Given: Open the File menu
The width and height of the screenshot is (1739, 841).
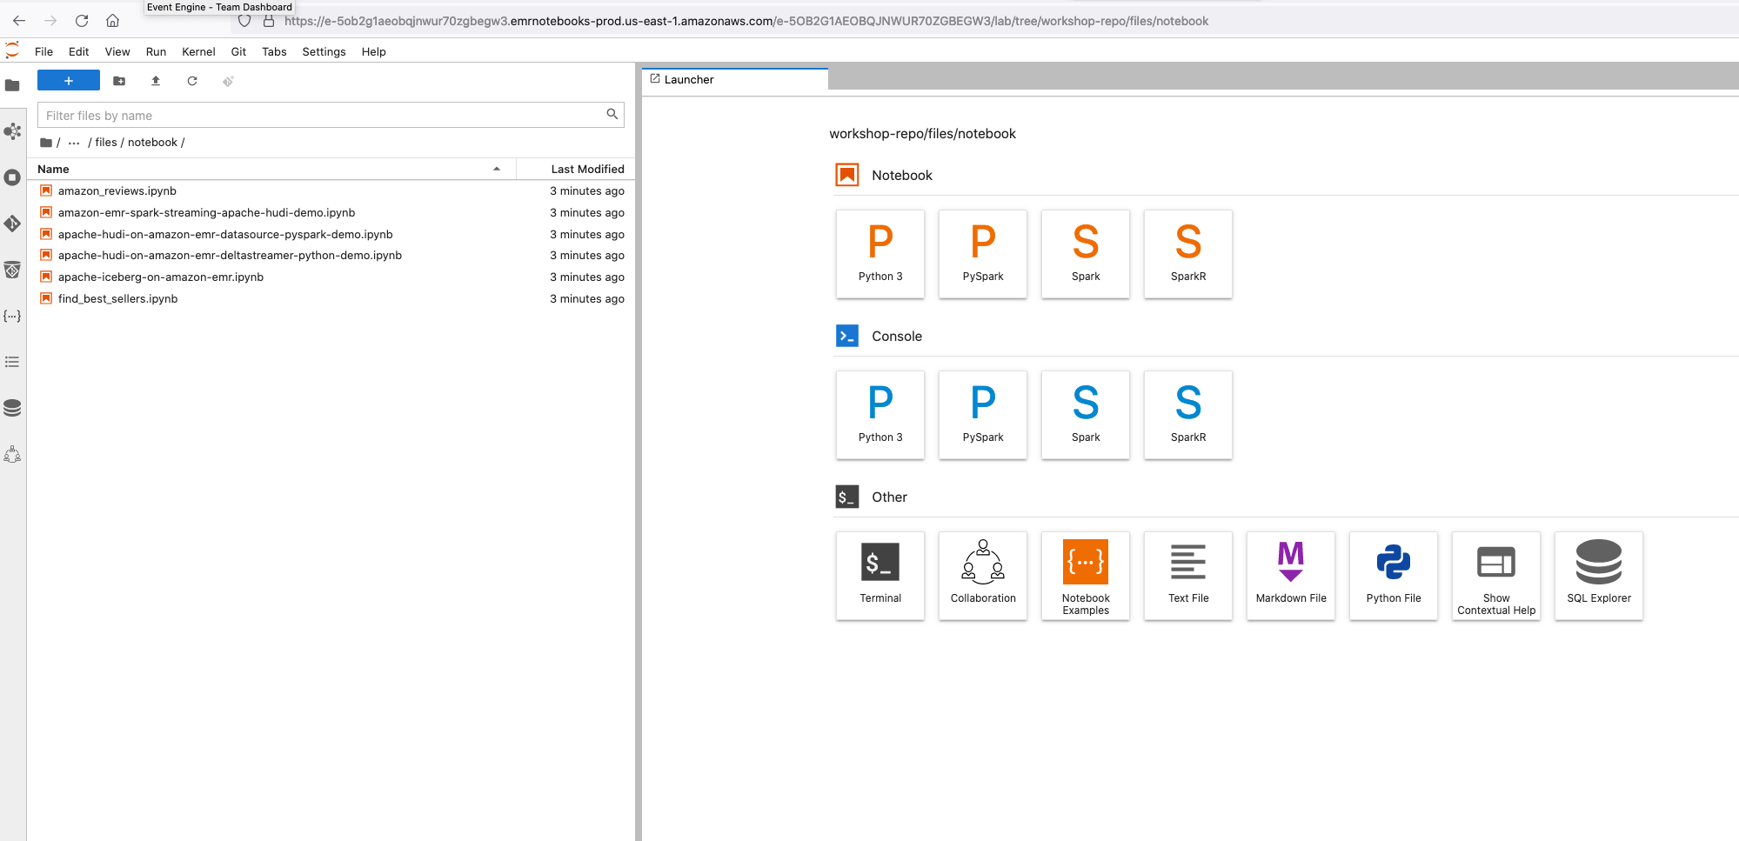Looking at the screenshot, I should tap(43, 51).
